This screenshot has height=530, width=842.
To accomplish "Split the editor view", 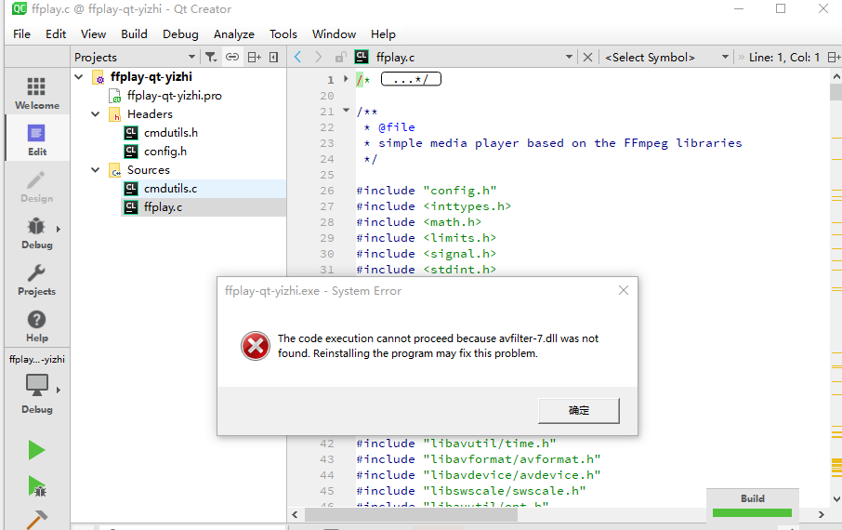I will 834,57.
